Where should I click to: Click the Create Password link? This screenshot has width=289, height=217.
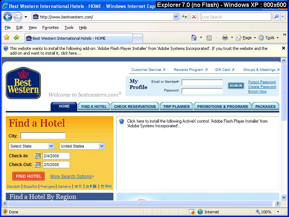tap(262, 87)
